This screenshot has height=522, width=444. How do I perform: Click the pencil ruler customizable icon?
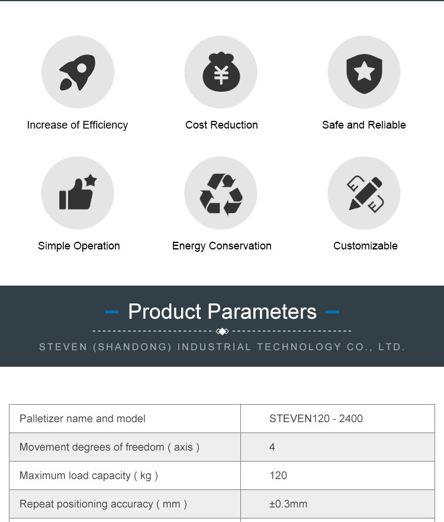click(364, 193)
